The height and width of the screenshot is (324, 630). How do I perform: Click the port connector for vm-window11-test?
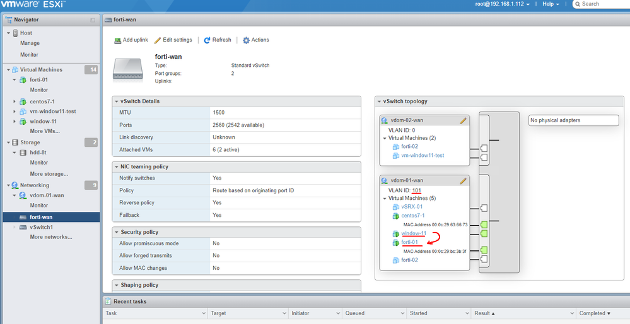click(484, 158)
